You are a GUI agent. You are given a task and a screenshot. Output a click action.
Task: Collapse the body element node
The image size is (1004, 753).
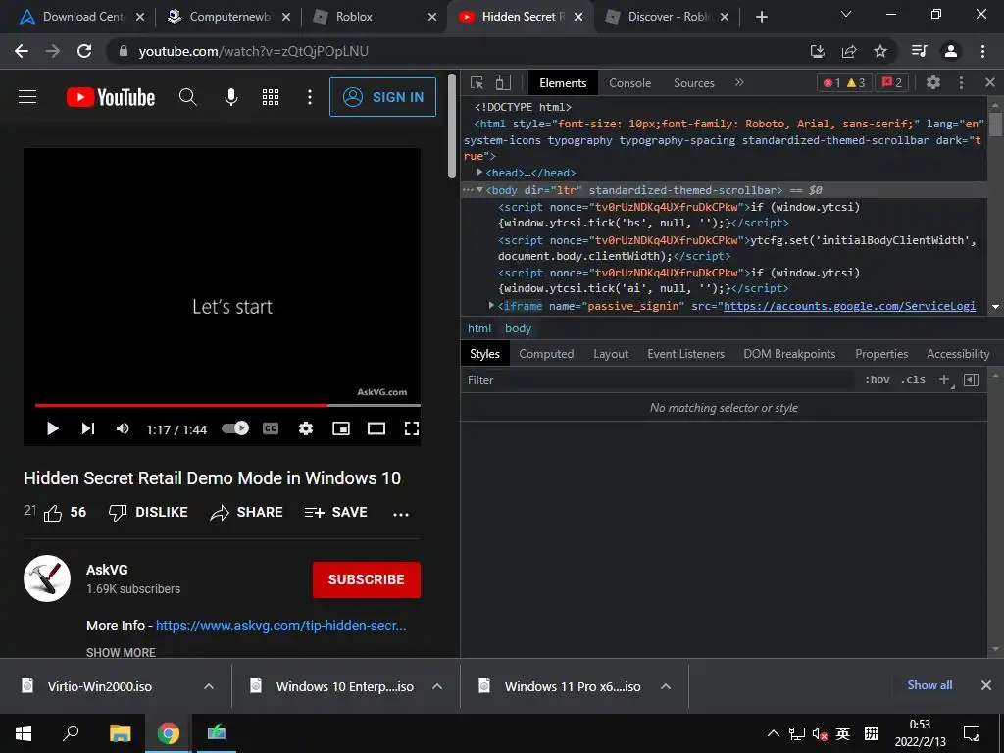[x=479, y=190]
